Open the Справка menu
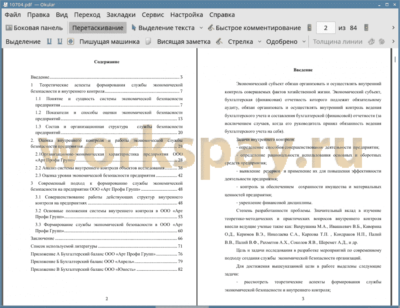Screen dimensions: 400x308 (x=222, y=15)
